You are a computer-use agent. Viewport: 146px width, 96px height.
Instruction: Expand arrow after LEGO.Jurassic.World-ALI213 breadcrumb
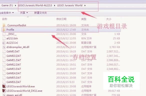[54, 5]
